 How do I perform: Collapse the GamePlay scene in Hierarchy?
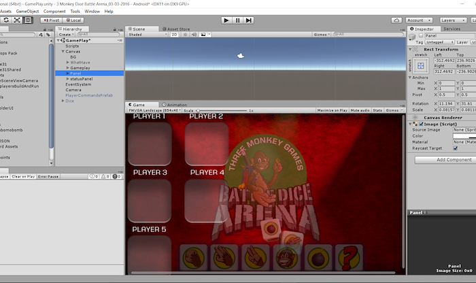click(58, 40)
